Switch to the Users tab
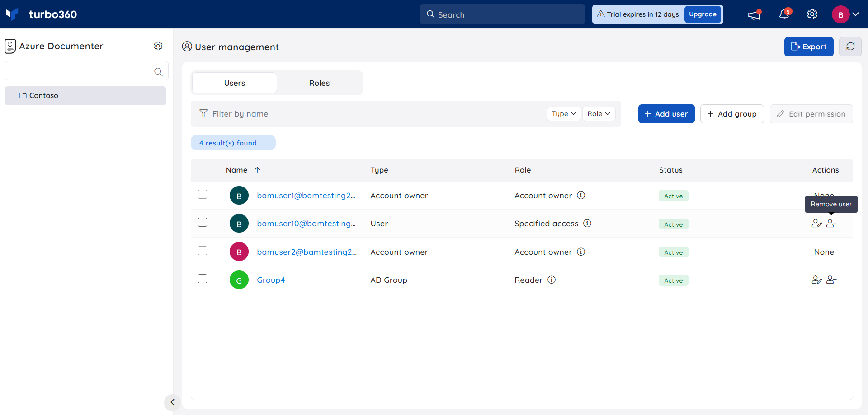Image resolution: width=868 pixels, height=415 pixels. pyautogui.click(x=235, y=83)
